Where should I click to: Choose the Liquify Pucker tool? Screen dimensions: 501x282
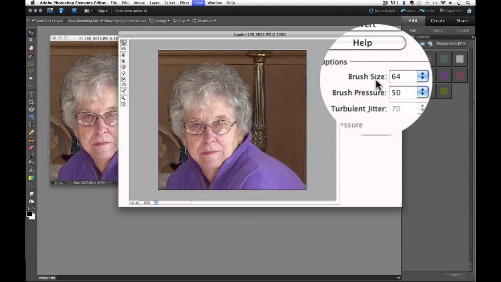124,67
